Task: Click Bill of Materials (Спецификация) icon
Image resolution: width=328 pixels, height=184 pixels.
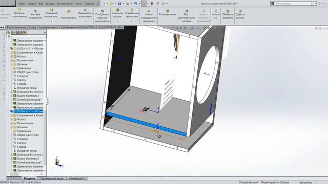Action: pos(168,11)
